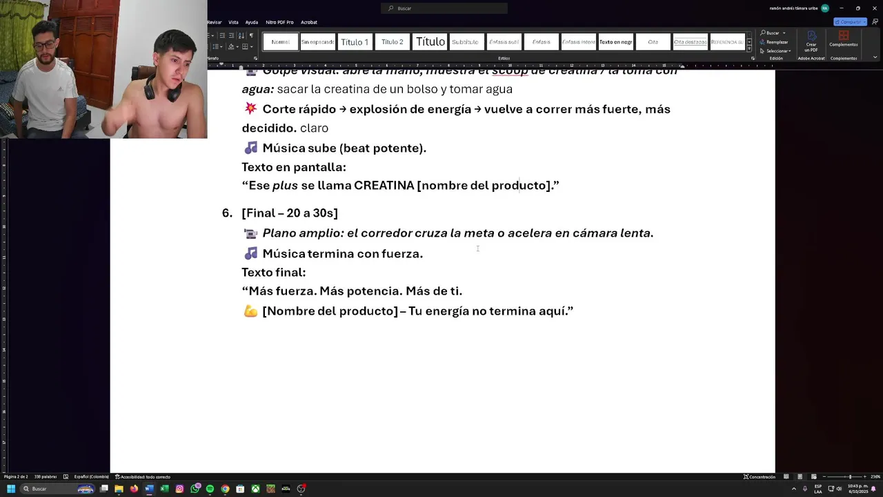The height and width of the screenshot is (497, 883).
Task: Apply the Texto en negrita style
Action: 615,42
